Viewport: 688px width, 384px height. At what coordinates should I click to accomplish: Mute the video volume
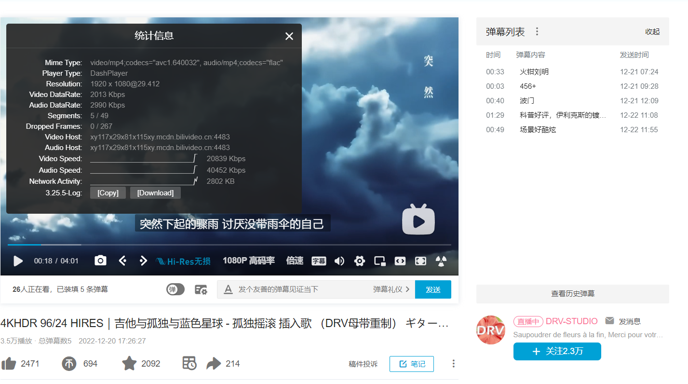(x=339, y=261)
